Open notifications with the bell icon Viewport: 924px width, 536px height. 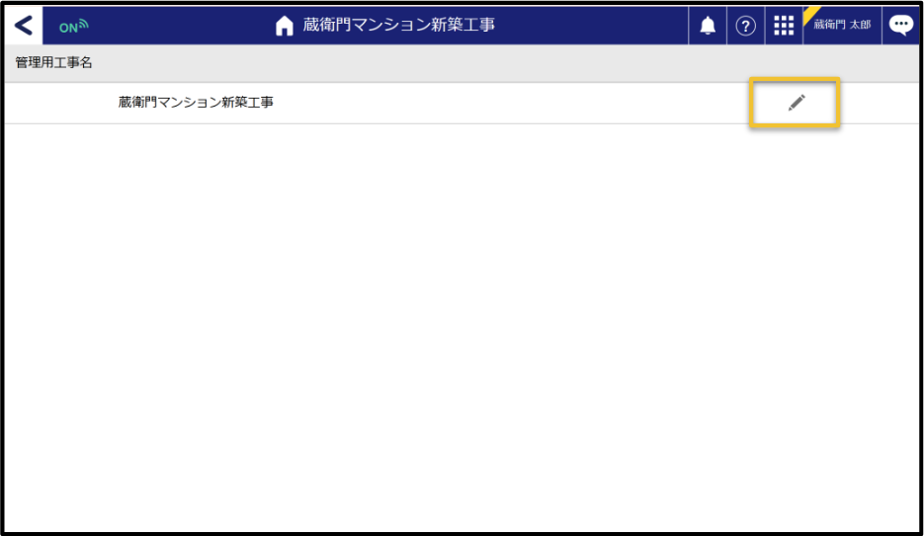click(x=708, y=27)
